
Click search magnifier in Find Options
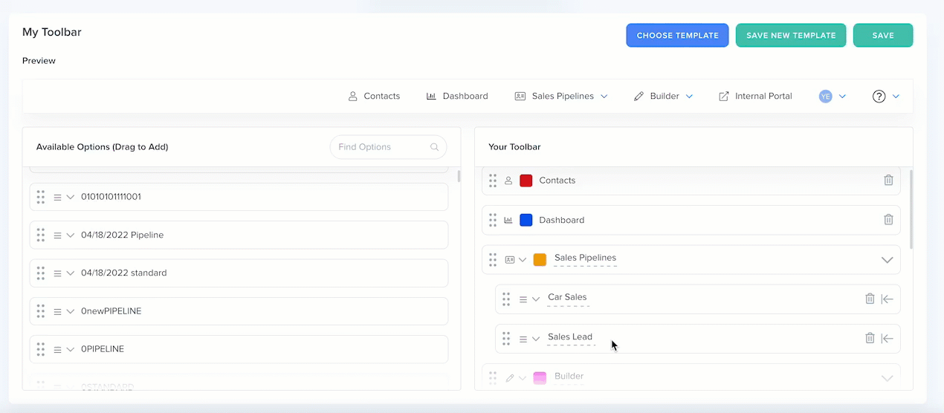435,147
